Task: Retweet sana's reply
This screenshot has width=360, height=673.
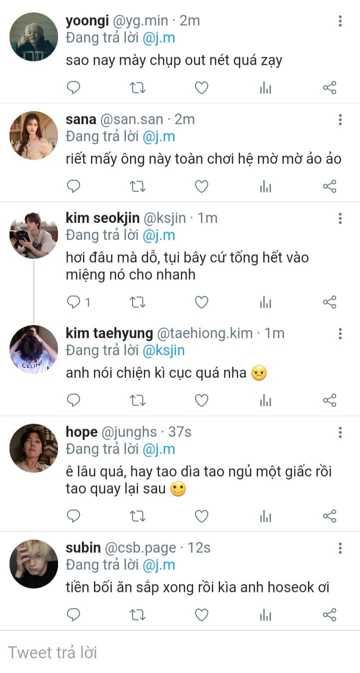Action: click(x=137, y=187)
